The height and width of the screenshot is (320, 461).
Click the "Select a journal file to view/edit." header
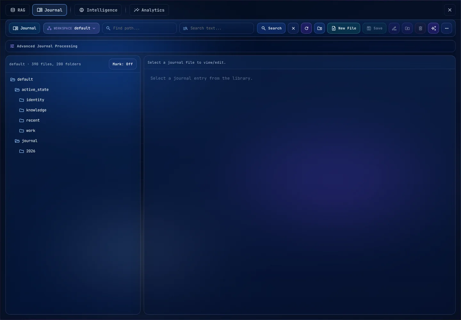[187, 62]
